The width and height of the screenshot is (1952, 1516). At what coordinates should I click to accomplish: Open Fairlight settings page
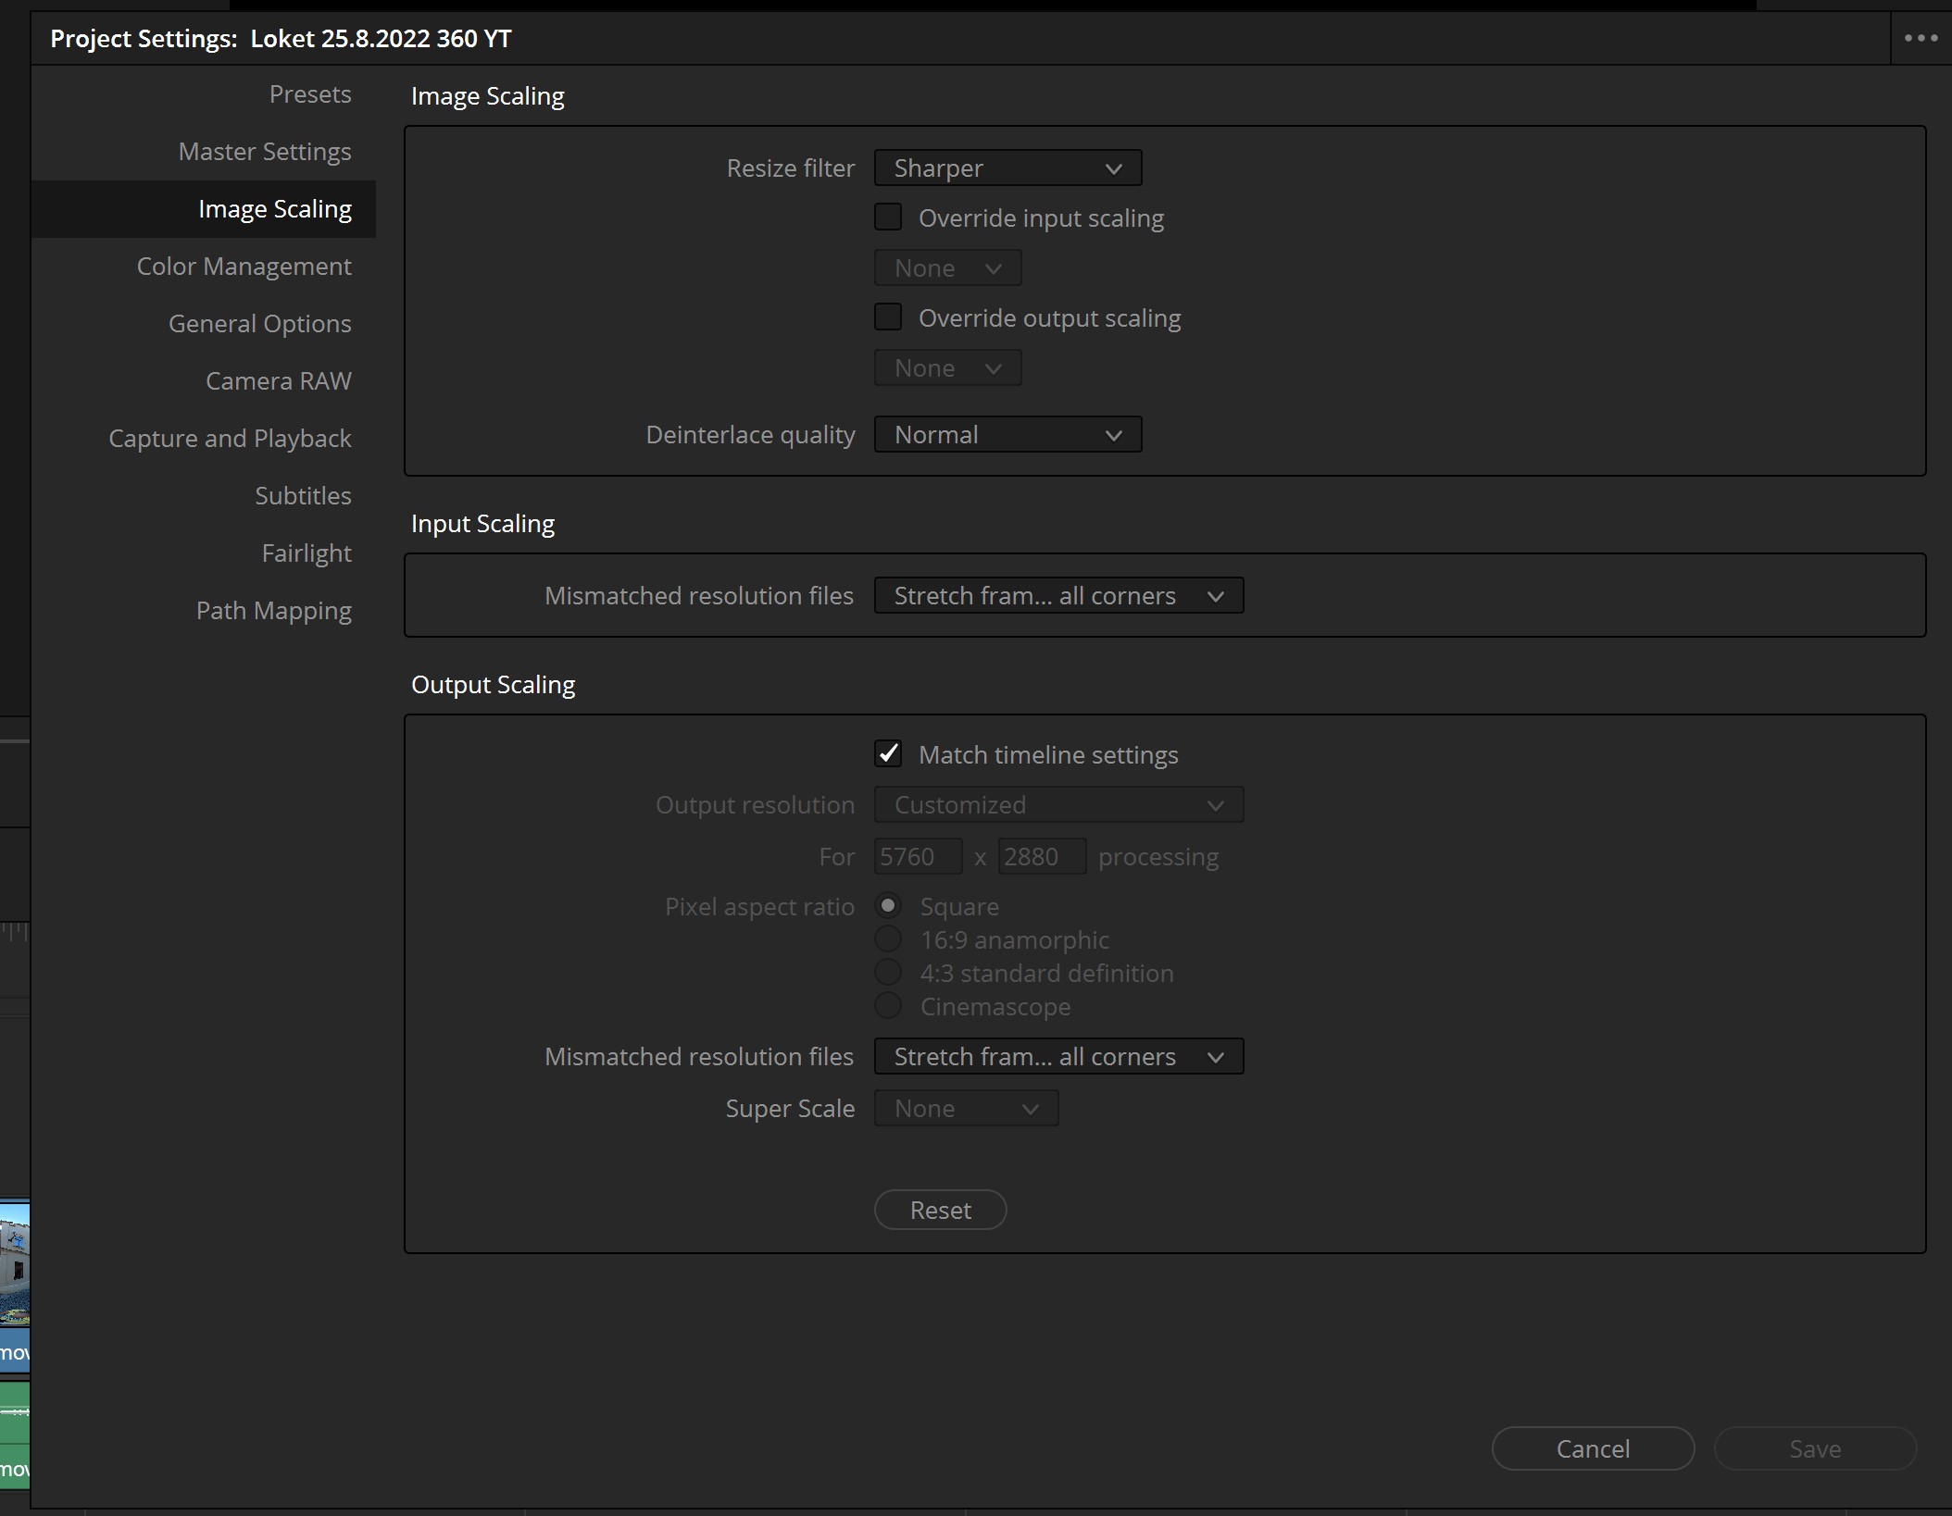tap(307, 553)
